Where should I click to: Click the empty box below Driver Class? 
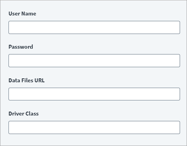coord(94,127)
